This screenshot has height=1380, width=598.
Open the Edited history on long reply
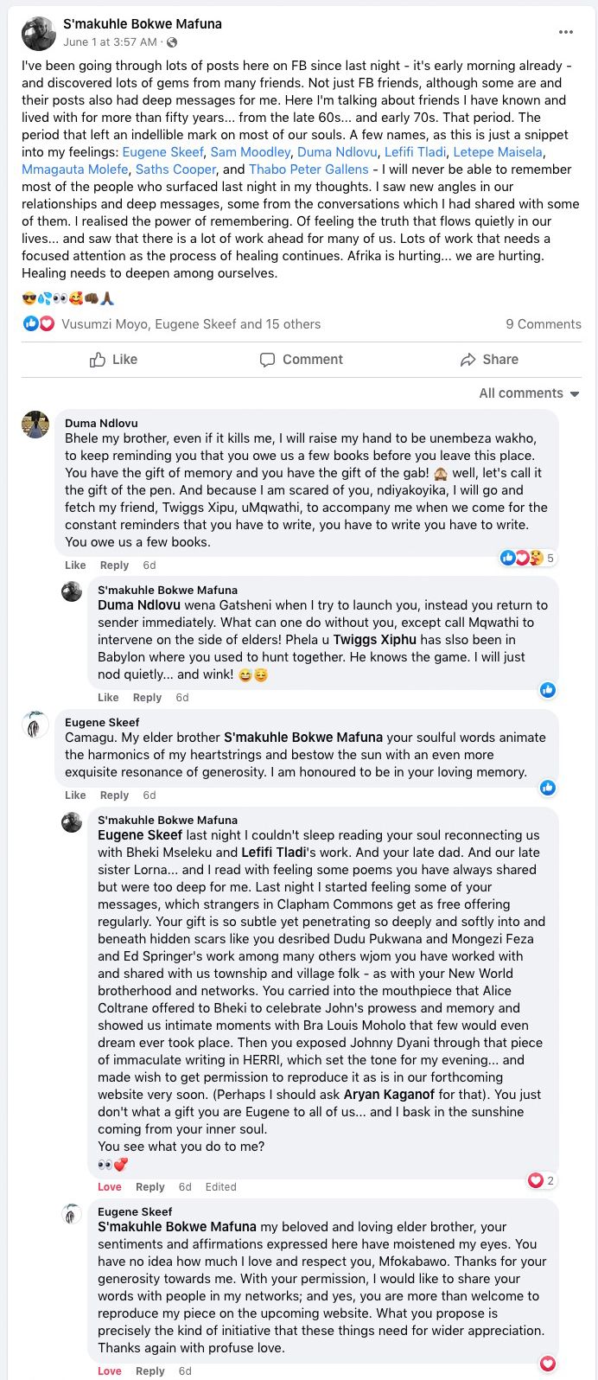click(x=220, y=1187)
